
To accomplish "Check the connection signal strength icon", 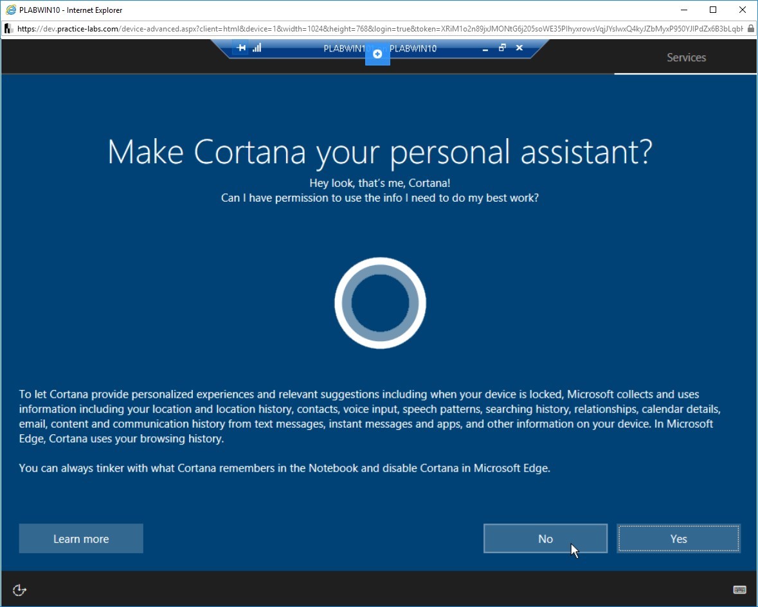I will [x=257, y=48].
